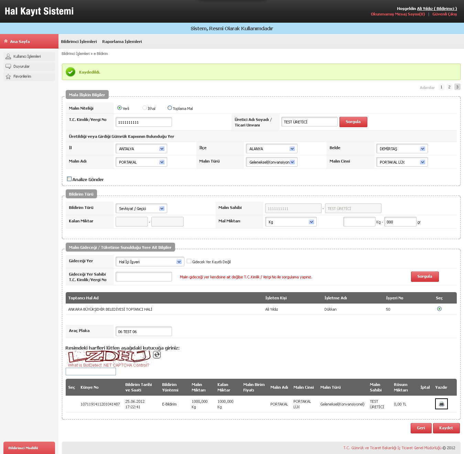This screenshot has width=464, height=454.
Task: Select the Ankara Toptancı Hali row radio
Action: tap(439, 309)
